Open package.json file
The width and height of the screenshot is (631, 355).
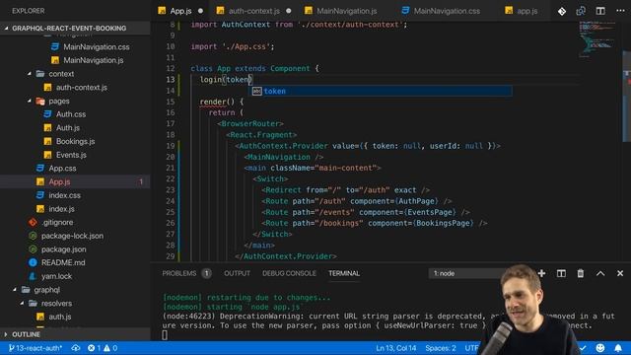coord(63,249)
